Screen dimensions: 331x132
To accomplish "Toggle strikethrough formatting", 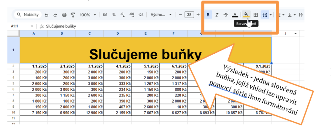I will pos(226,15).
